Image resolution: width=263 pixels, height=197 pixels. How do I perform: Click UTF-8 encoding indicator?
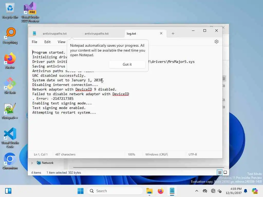click(x=193, y=154)
